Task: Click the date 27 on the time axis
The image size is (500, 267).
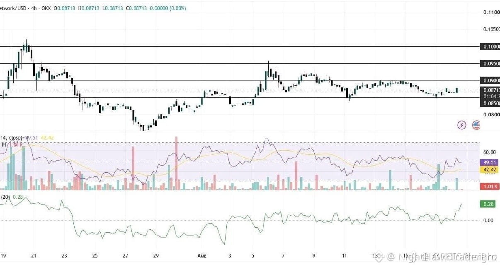Action: 126,255
